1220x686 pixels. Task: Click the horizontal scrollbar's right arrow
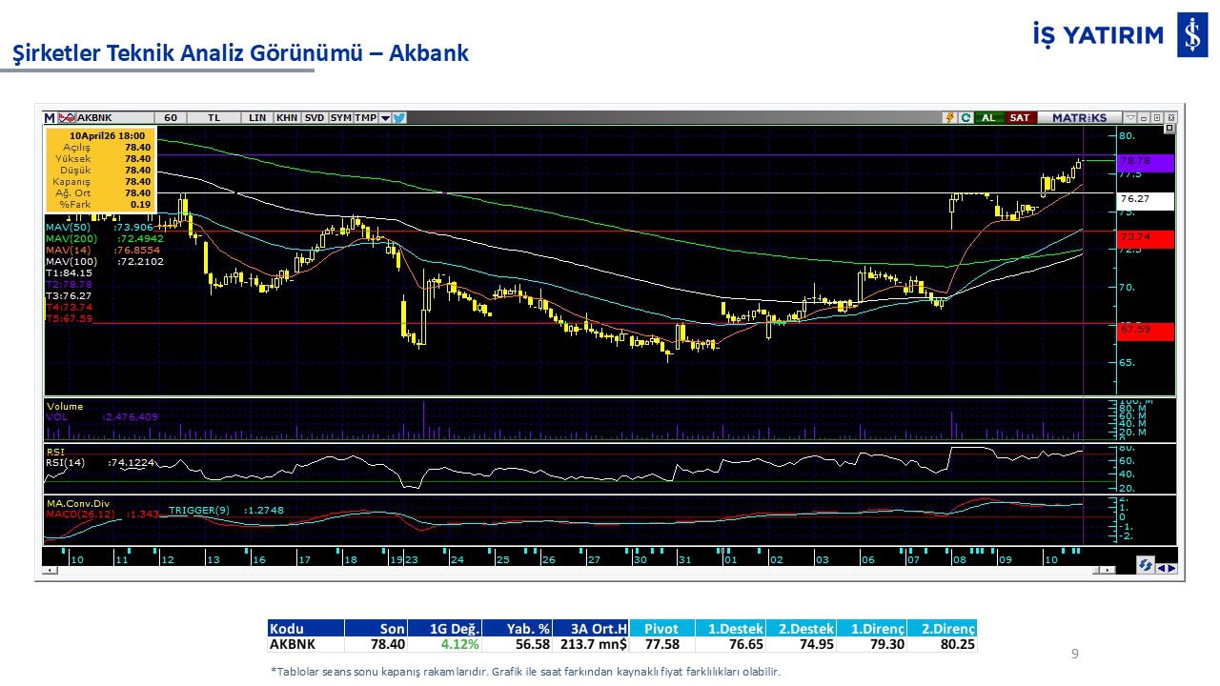1107,570
